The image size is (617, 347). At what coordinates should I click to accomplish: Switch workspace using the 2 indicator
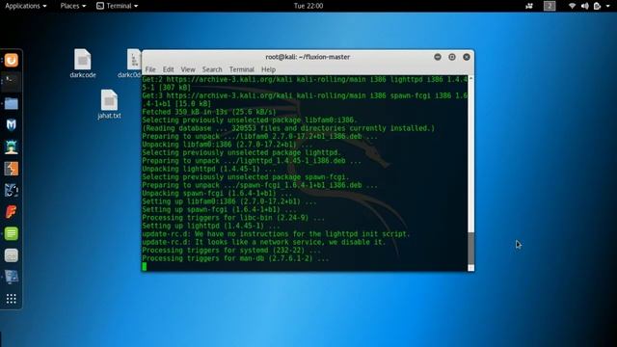click(x=550, y=6)
